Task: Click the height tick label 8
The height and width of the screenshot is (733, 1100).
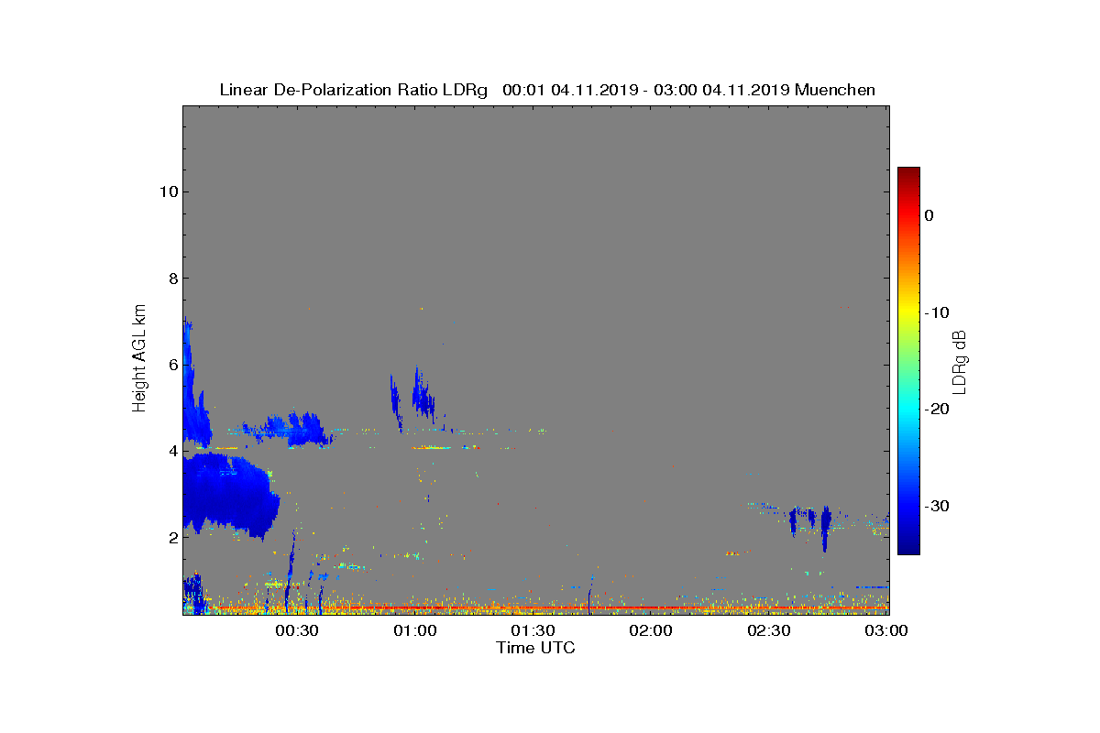Action: pyautogui.click(x=171, y=278)
